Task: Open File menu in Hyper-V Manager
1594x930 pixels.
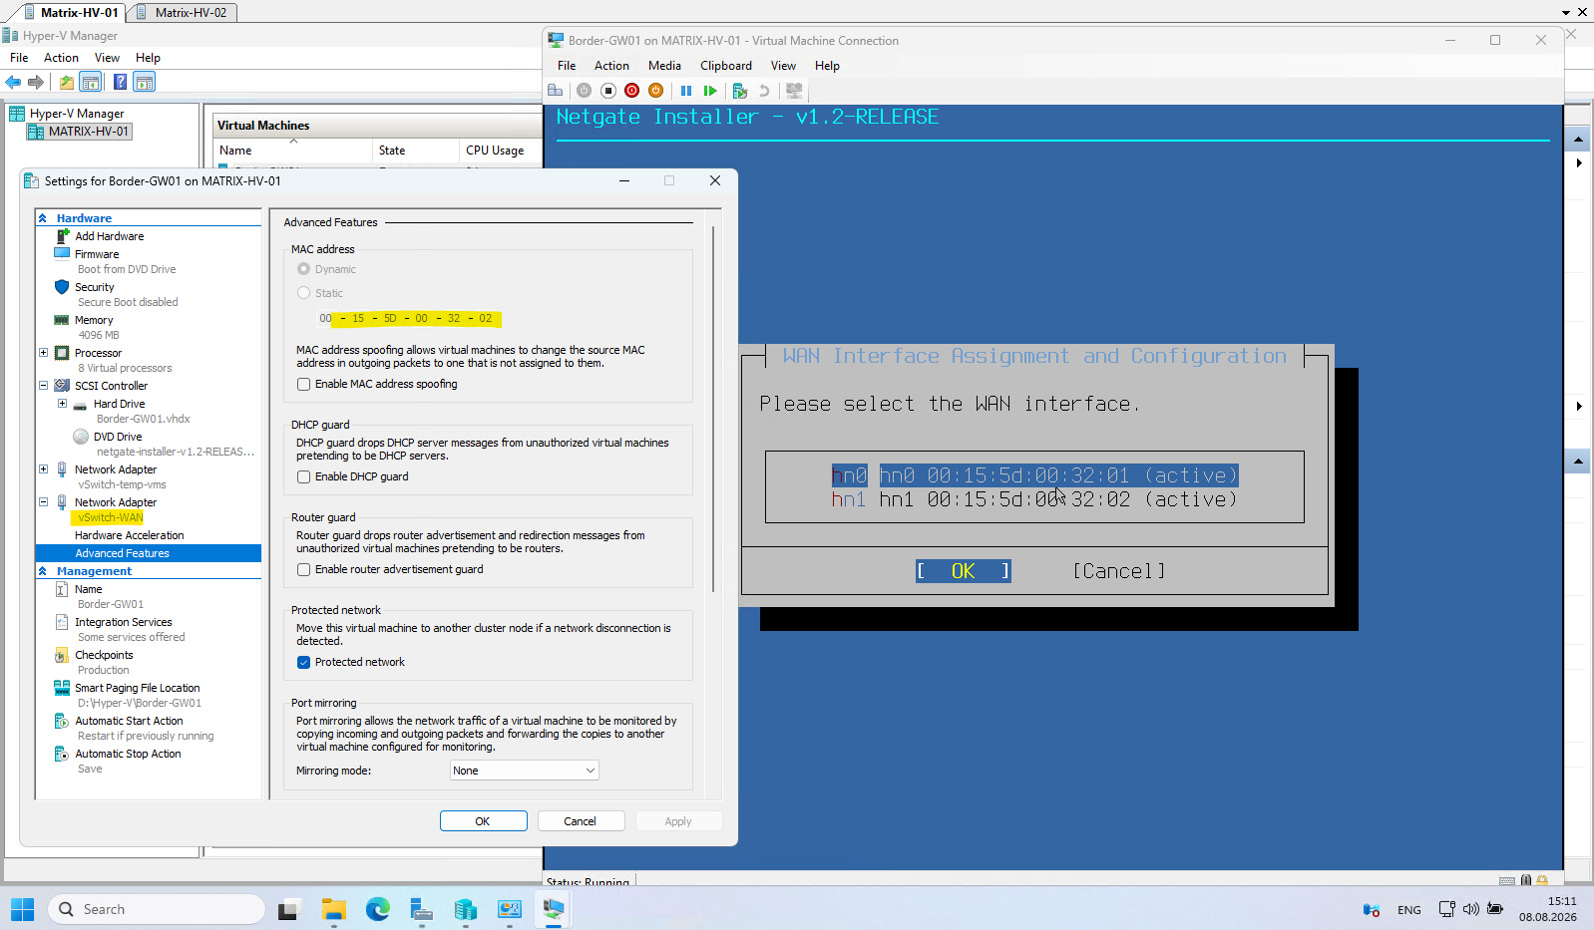Action: (x=19, y=58)
